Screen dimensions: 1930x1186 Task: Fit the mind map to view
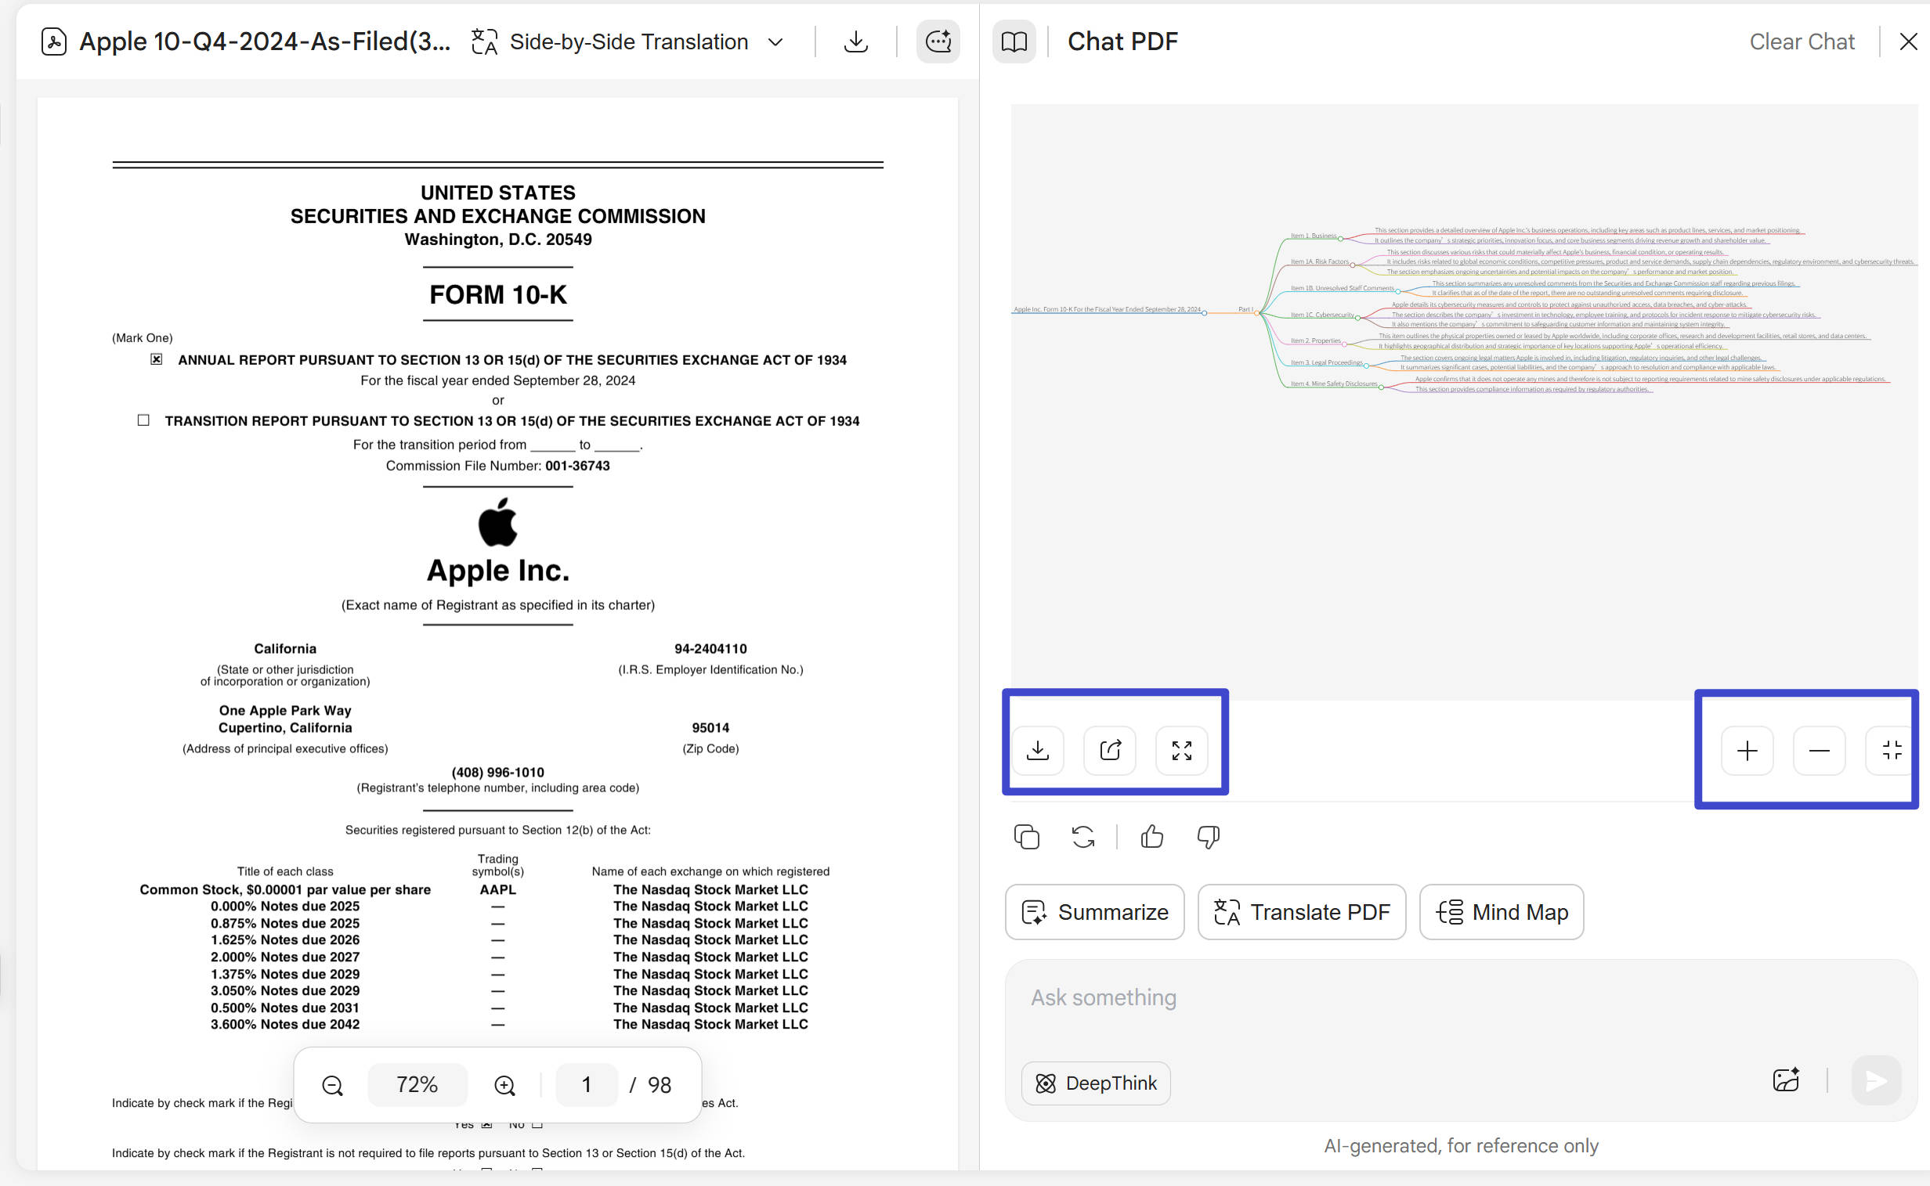(x=1892, y=752)
